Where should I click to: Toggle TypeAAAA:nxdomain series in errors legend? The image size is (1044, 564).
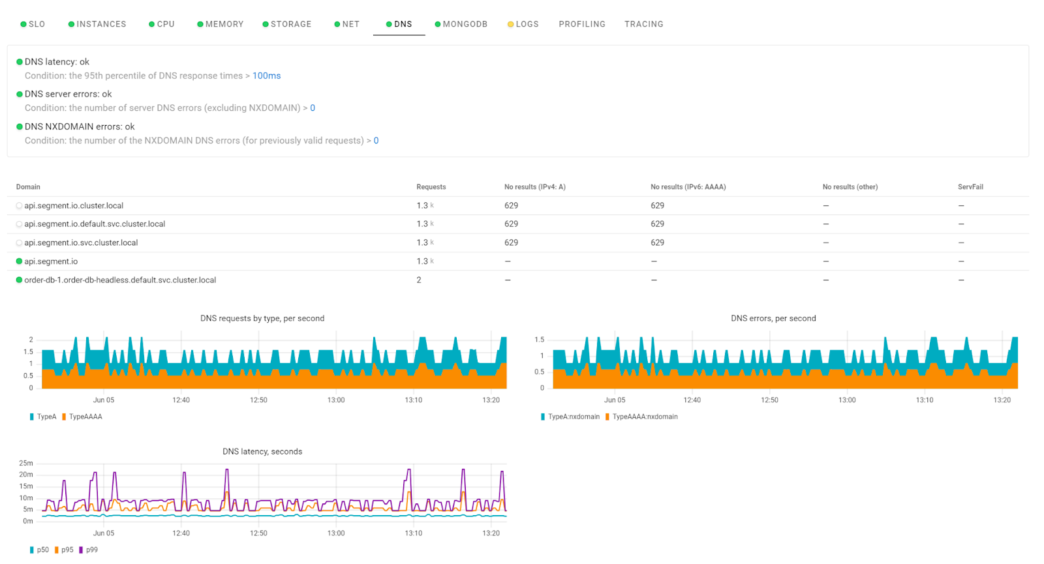pyautogui.click(x=644, y=417)
